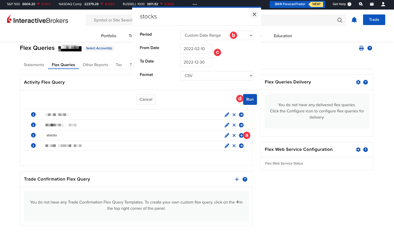Open the user account profile icon
Screen dimensions: 394x234
pyautogui.click(x=383, y=4)
